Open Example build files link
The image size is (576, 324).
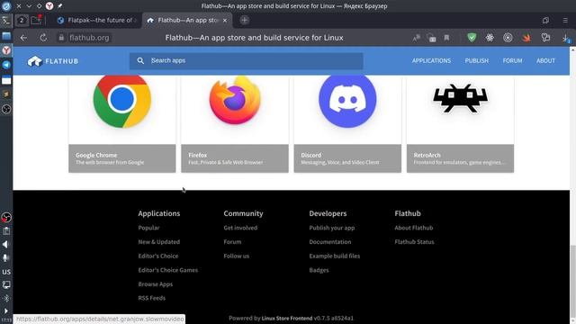334,256
